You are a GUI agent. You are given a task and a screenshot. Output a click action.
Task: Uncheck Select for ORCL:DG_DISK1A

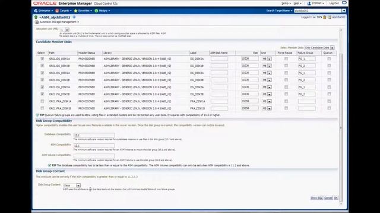coord(42,59)
